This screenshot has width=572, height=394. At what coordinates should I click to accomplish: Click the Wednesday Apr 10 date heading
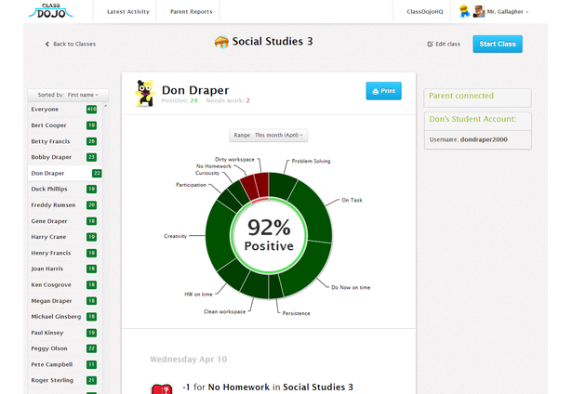(x=188, y=360)
